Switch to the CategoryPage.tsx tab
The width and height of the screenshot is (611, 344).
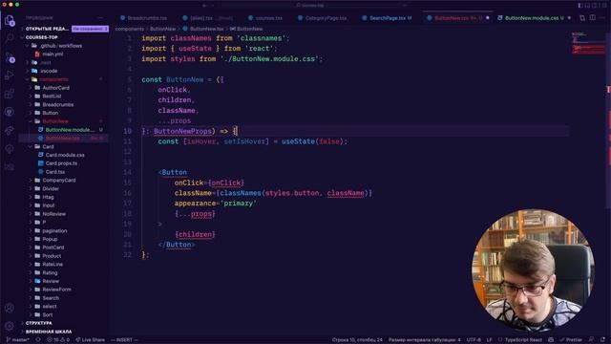(326, 18)
